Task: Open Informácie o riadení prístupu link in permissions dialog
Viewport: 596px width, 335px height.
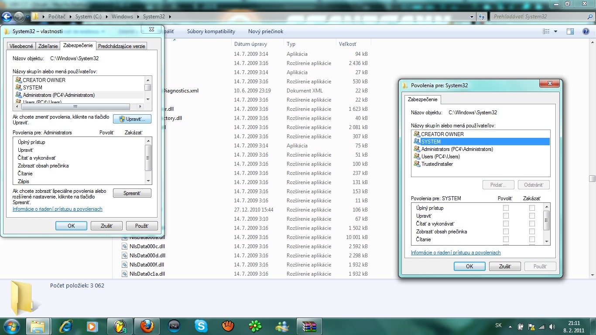Action: pyautogui.click(x=456, y=253)
